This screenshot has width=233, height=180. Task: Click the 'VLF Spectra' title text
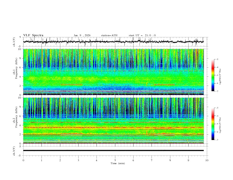coord(33,35)
